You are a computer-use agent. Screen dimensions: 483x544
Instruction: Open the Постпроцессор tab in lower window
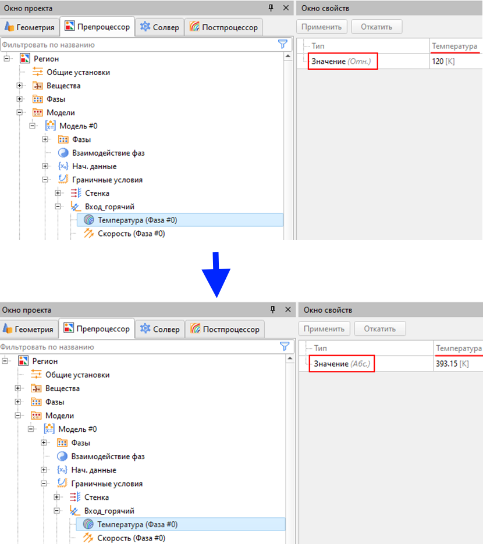[x=225, y=330]
